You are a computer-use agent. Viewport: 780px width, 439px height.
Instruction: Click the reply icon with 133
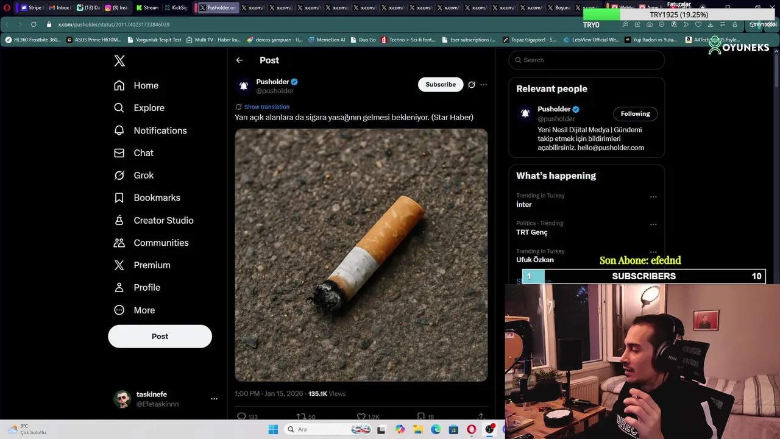coord(241,416)
